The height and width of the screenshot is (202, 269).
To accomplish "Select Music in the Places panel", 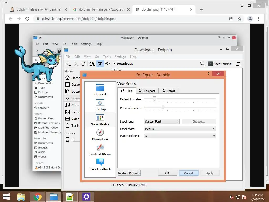I will (x=73, y=105).
